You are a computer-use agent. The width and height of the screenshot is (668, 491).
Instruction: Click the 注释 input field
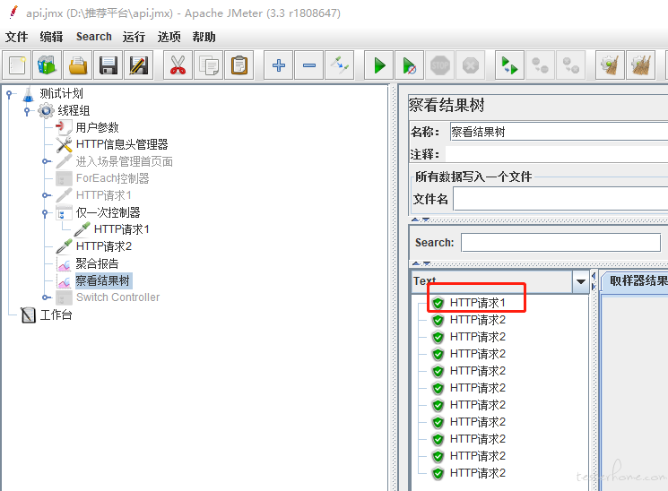pyautogui.click(x=557, y=154)
